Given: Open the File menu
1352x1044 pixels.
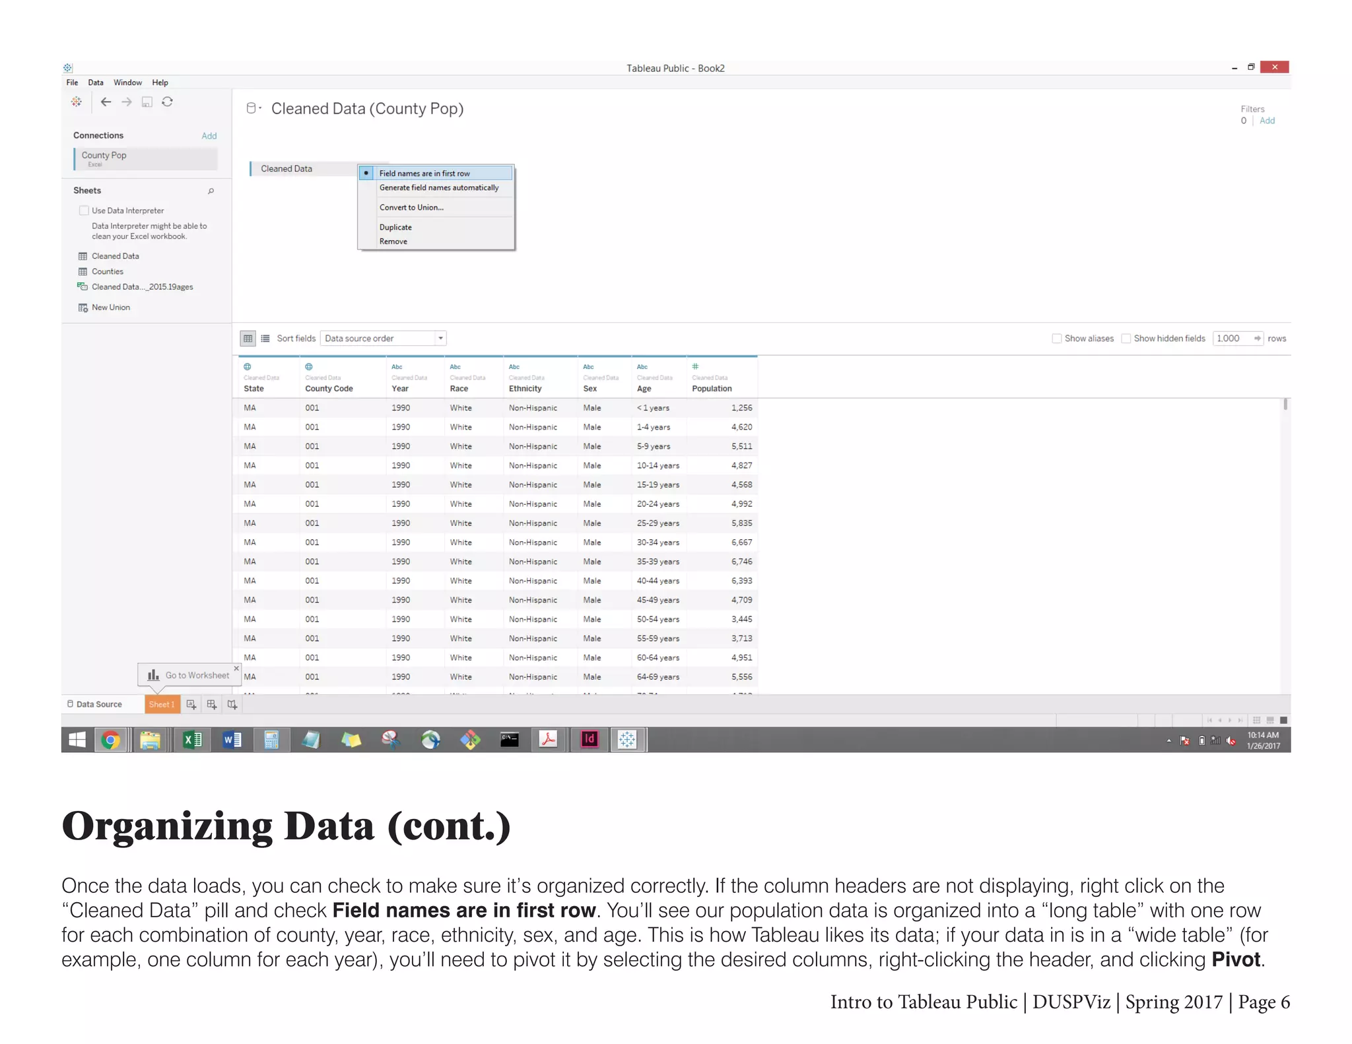Looking at the screenshot, I should point(72,82).
